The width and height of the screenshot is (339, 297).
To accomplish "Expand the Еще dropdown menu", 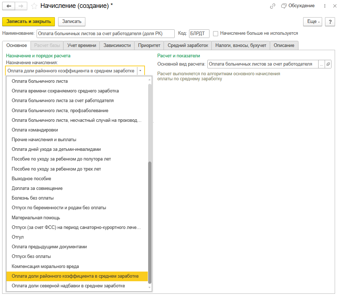I will [x=312, y=21].
